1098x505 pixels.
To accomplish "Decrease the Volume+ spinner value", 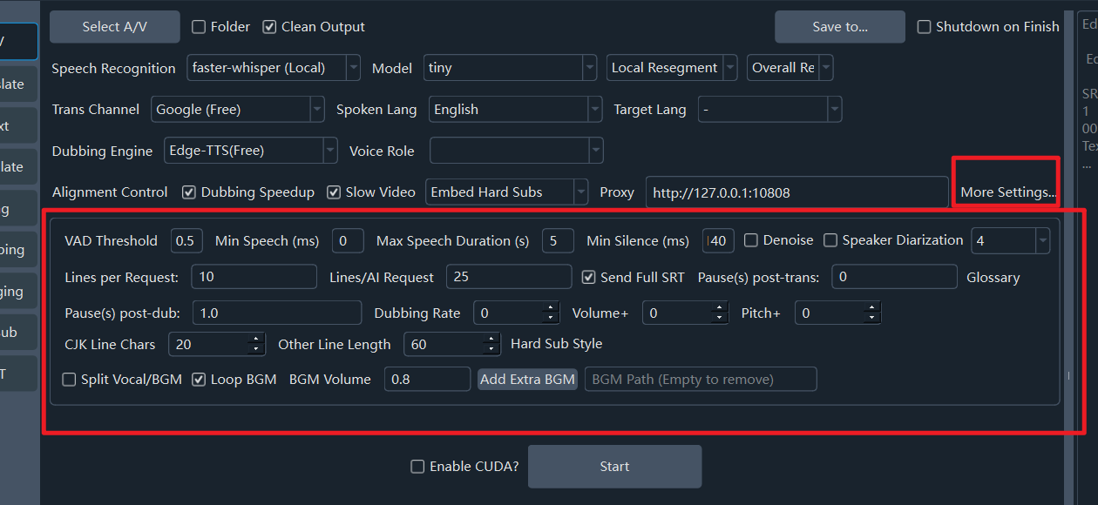I will pos(720,318).
